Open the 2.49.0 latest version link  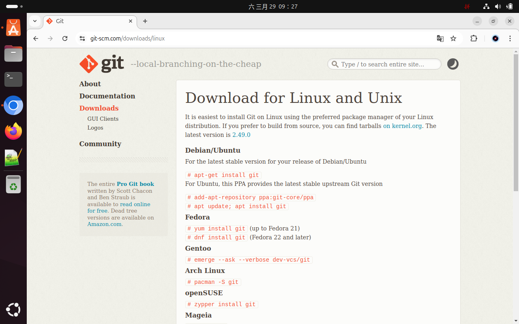point(241,135)
